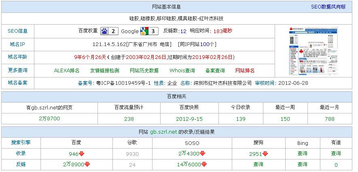Click the Baidu paw weight icon
The image size is (358, 172).
[109, 31]
